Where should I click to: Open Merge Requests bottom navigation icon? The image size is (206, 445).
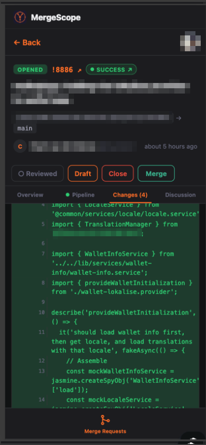click(x=105, y=420)
